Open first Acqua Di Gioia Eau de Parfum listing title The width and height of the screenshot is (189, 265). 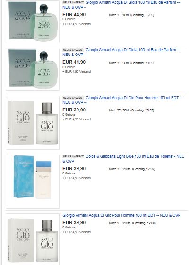tap(121, 5)
